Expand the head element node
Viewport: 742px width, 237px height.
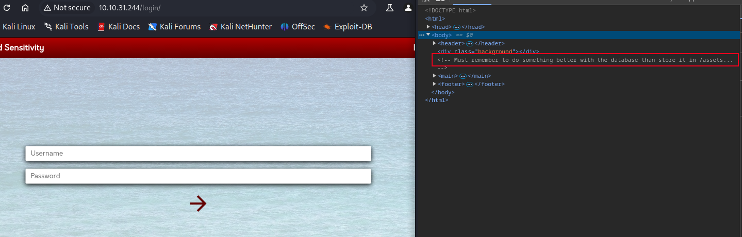[x=428, y=27]
